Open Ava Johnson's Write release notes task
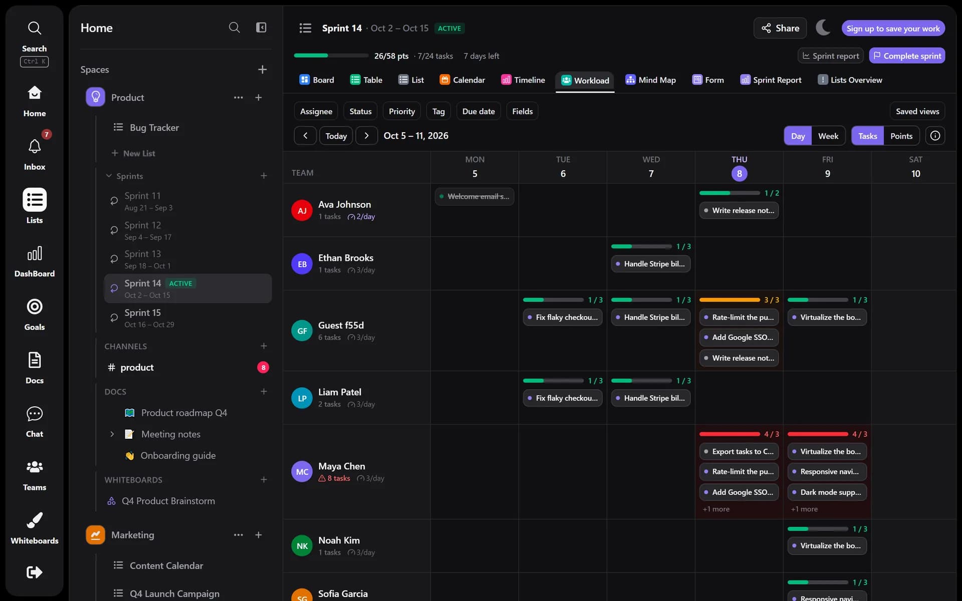 point(739,210)
